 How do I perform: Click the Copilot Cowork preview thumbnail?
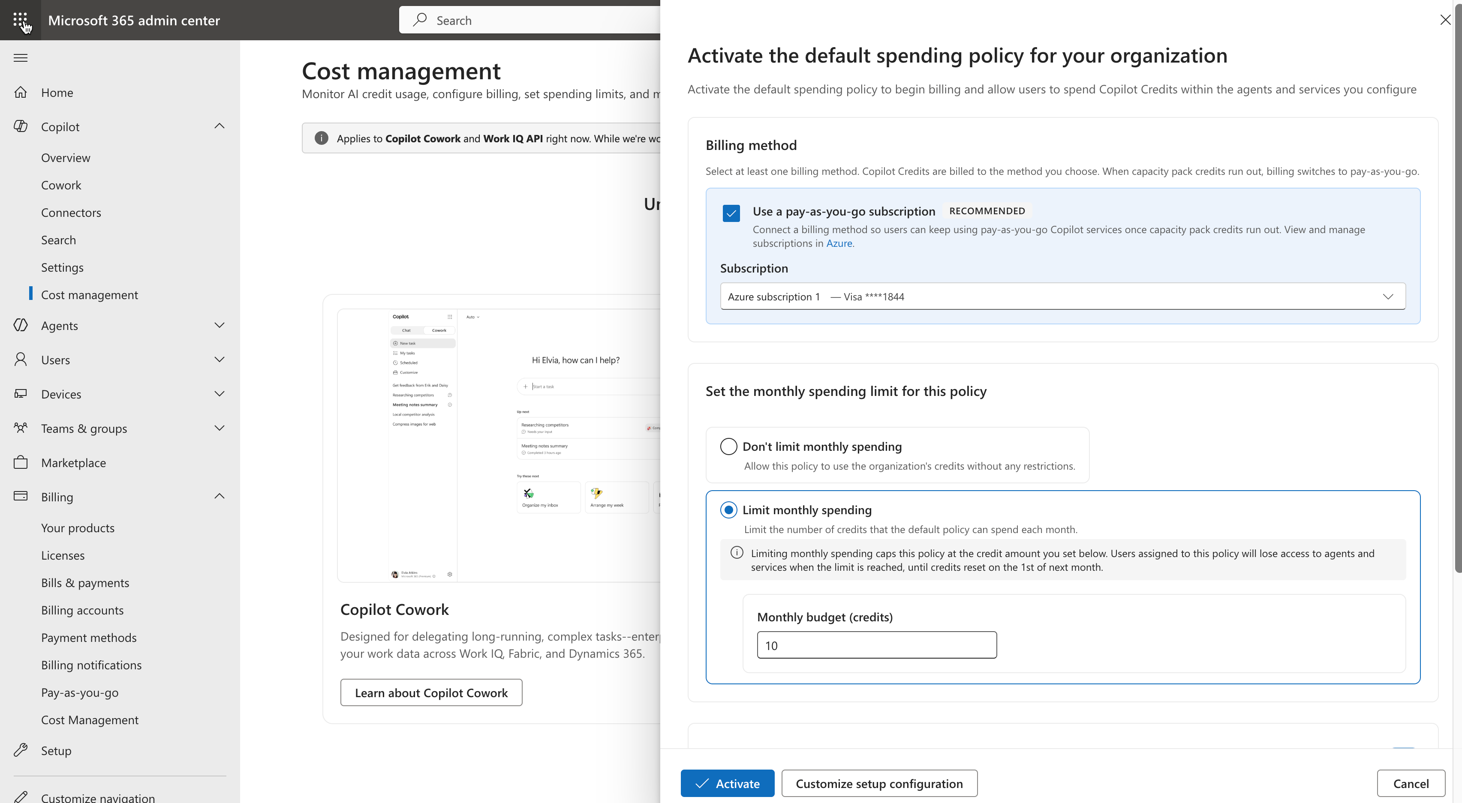[499, 445]
